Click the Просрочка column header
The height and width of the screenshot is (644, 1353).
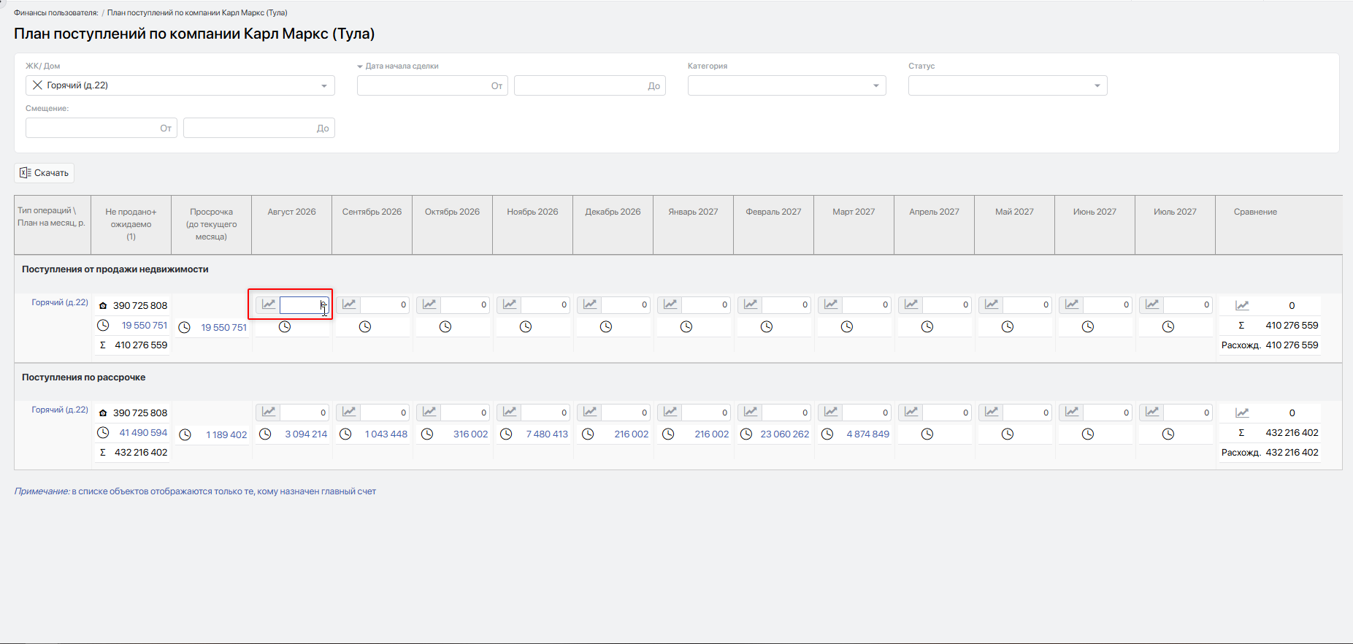pyautogui.click(x=211, y=224)
